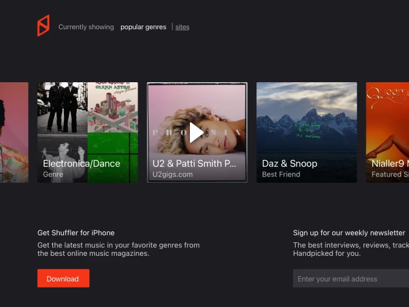Click the Download button for iPhone
This screenshot has height=307, width=409.
[x=63, y=278]
